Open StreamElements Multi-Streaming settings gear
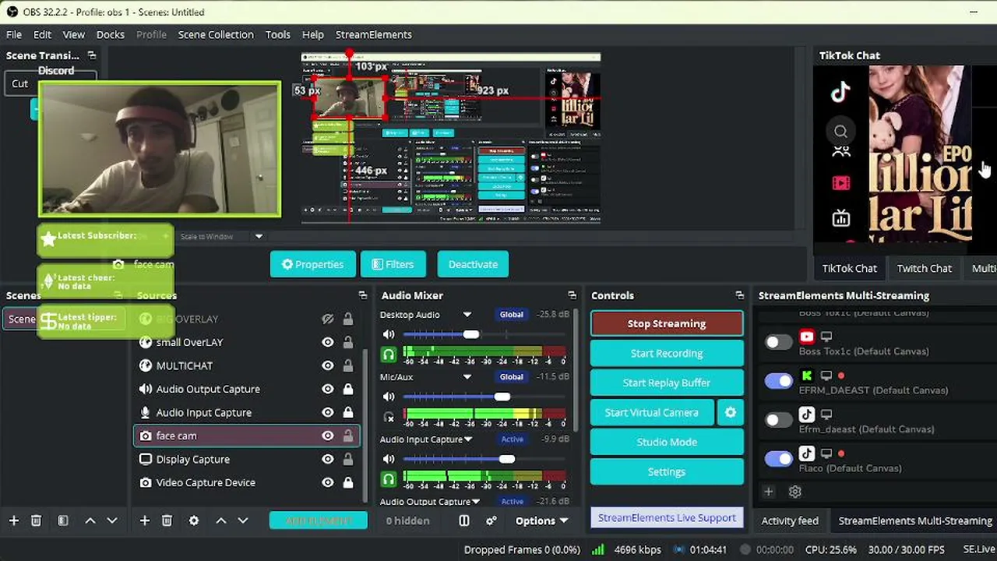This screenshot has width=997, height=561. [x=794, y=492]
